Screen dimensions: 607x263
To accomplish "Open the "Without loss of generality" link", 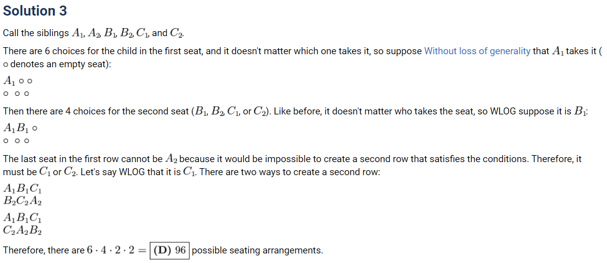I will coord(477,51).
